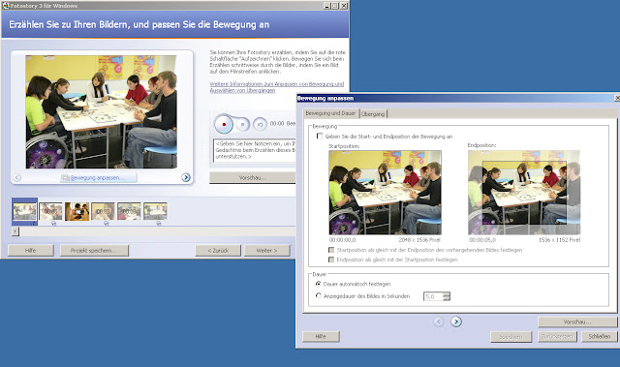Go to previous picture in Bewegung anpassen dialog
620x367 pixels.
click(x=439, y=321)
